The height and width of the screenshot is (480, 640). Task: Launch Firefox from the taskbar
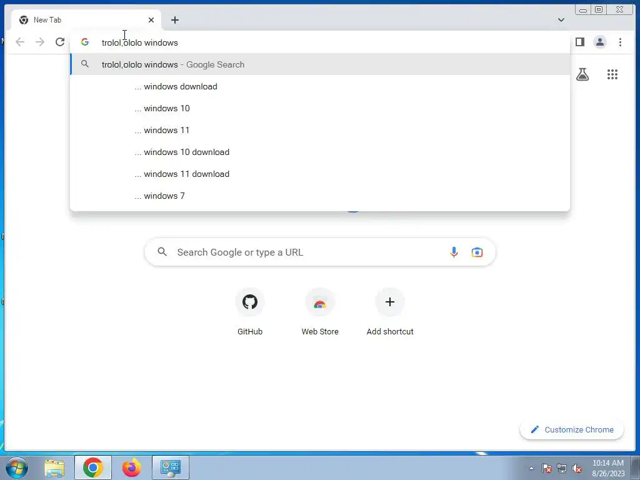pyautogui.click(x=131, y=467)
